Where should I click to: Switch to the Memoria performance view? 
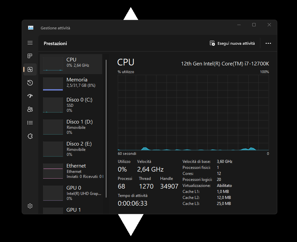[71, 84]
